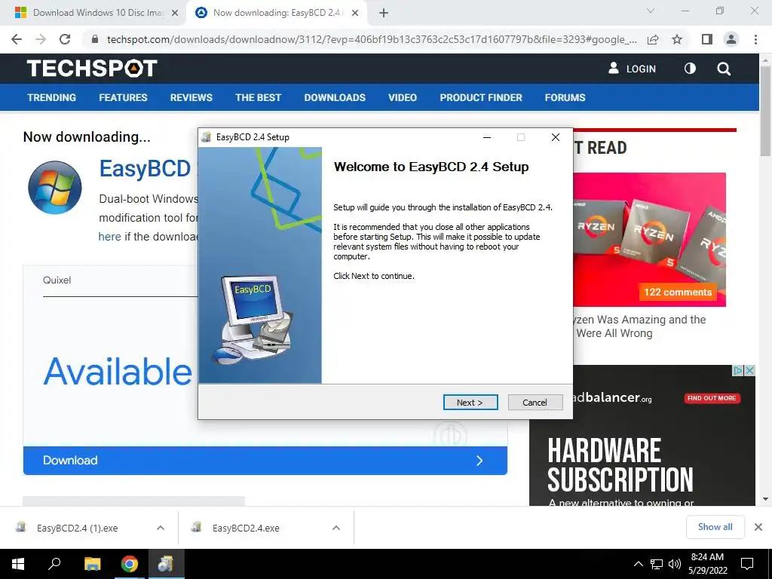The image size is (772, 579).
Task: Open Chrome profile avatar
Action: click(731, 39)
